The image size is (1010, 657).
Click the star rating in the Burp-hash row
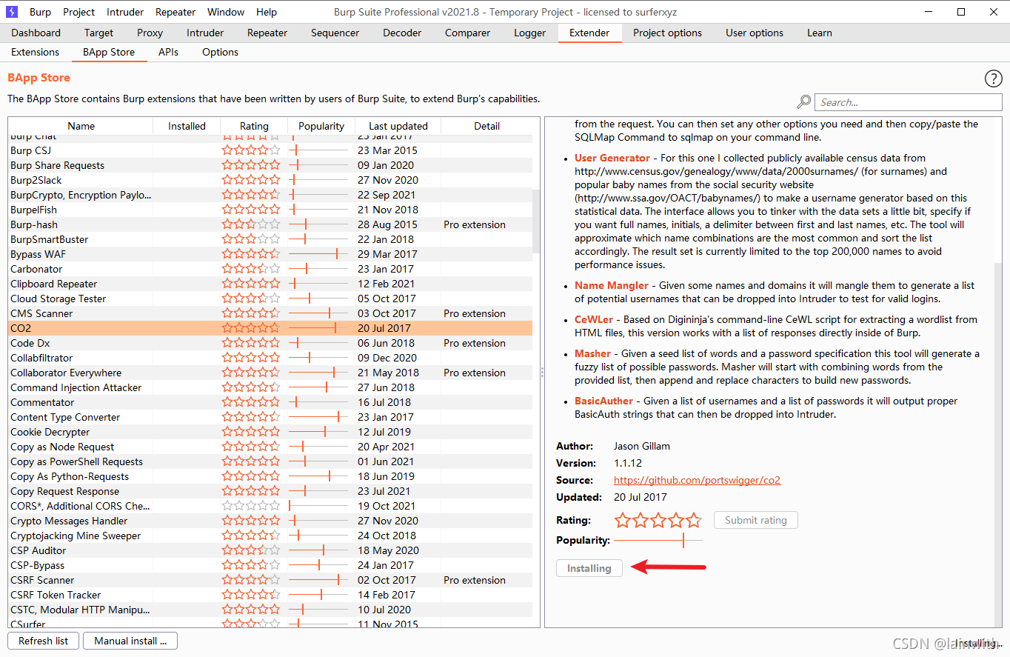pyautogui.click(x=251, y=224)
